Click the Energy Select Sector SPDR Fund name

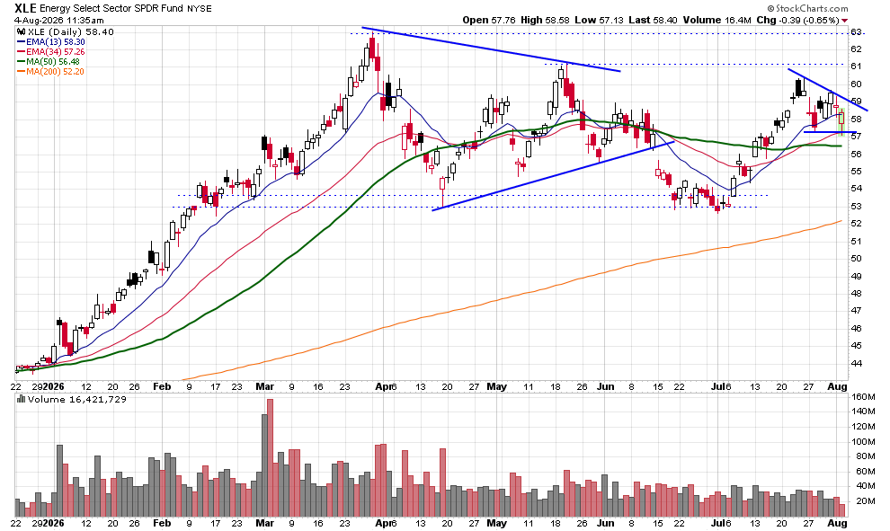pos(111,8)
